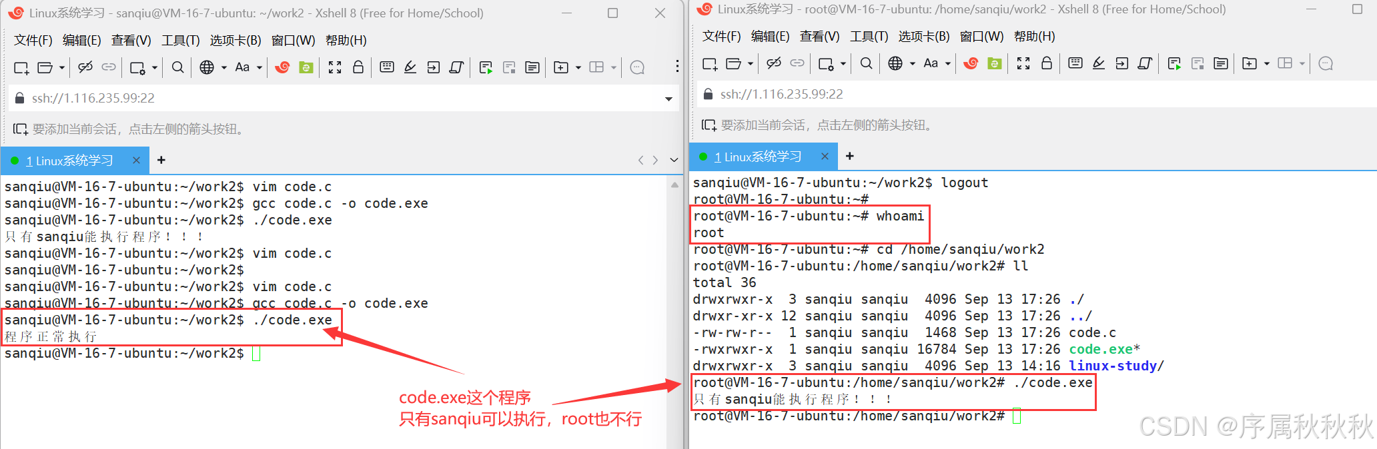Click red Xmanager swirl icon in left window
This screenshot has height=449, width=1377.
pos(283,67)
